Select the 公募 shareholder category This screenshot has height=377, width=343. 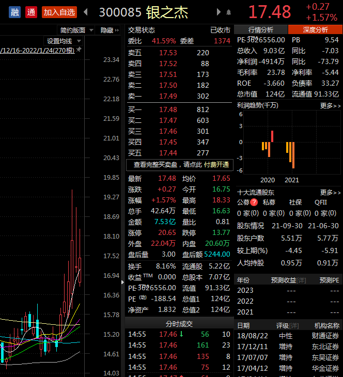point(243,202)
